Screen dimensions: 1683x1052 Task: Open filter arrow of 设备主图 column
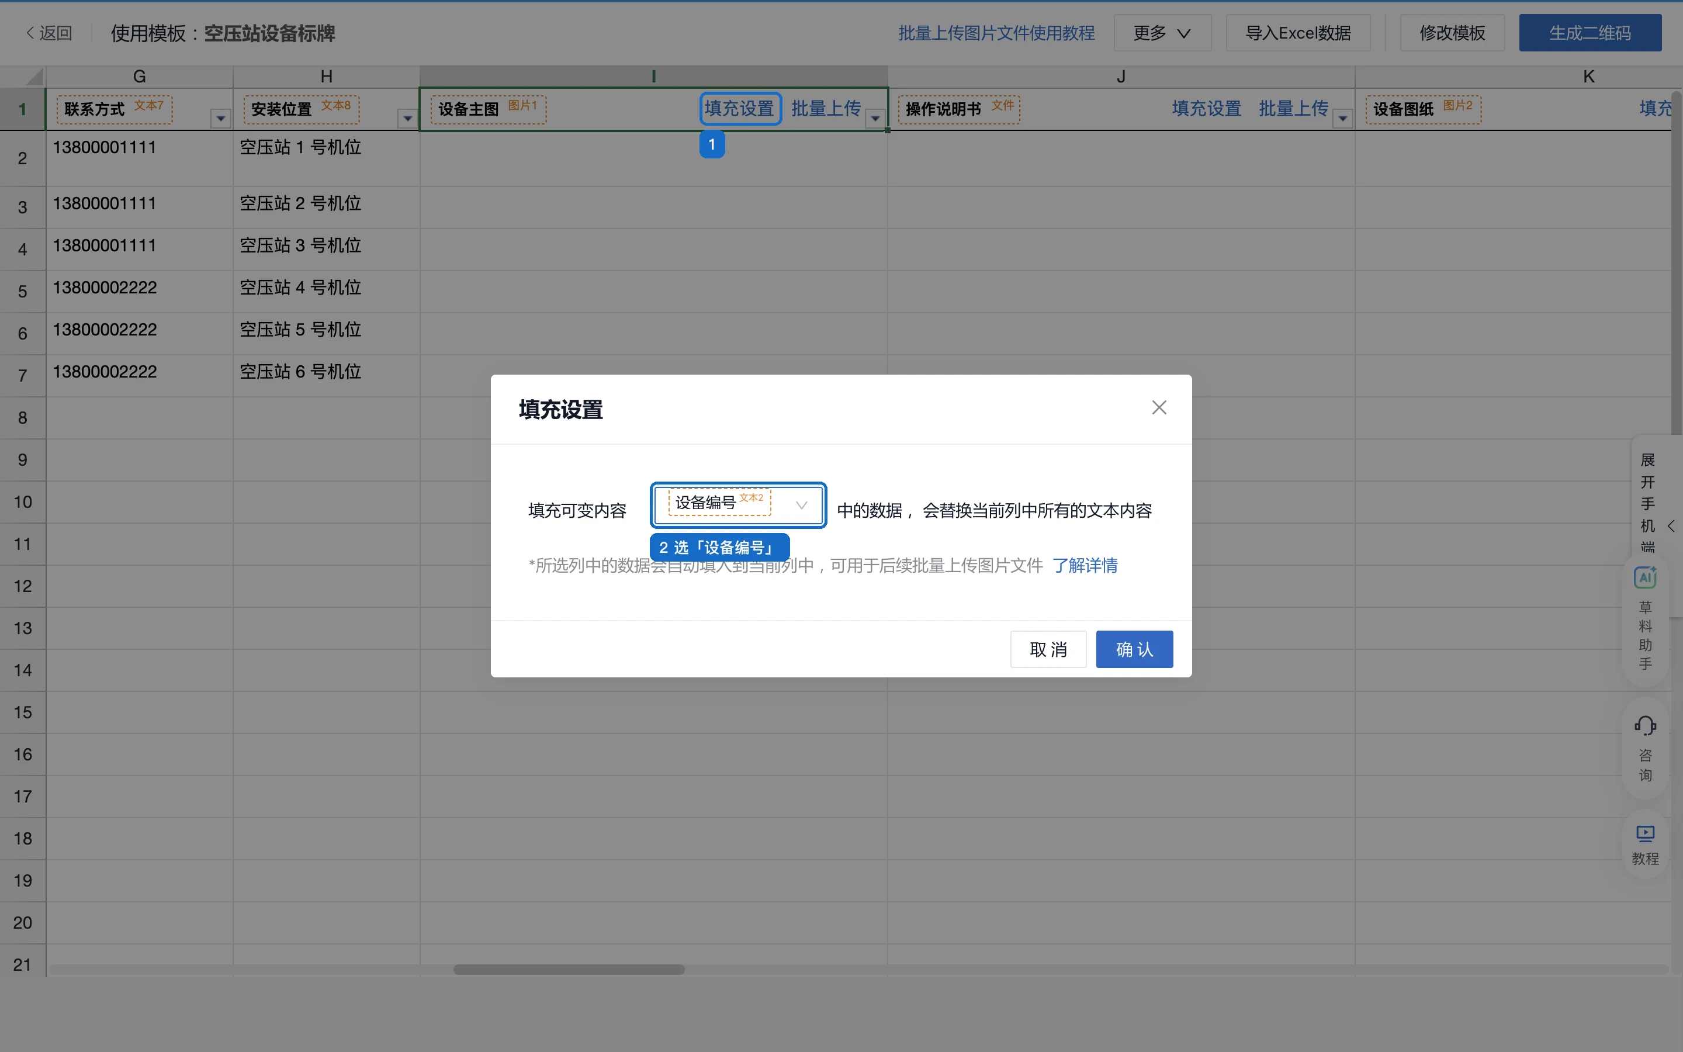[875, 118]
